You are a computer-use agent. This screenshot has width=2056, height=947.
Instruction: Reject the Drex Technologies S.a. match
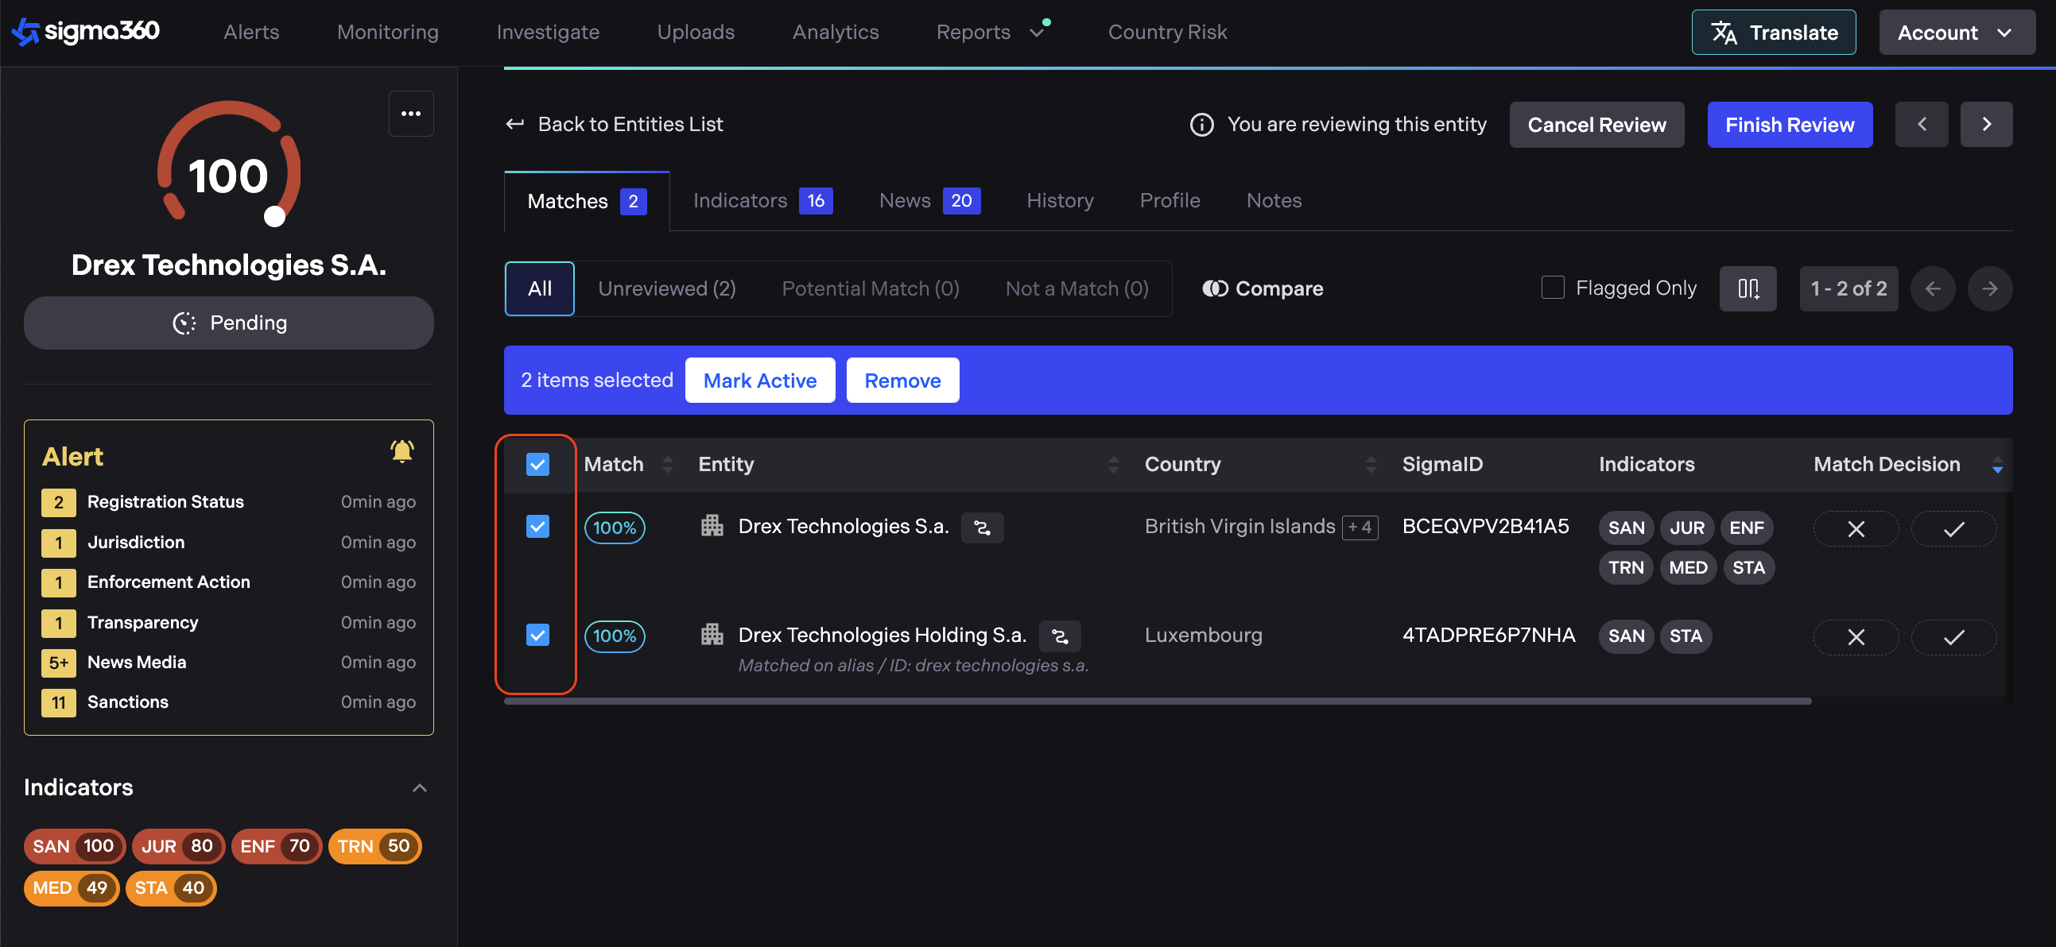pos(1855,529)
